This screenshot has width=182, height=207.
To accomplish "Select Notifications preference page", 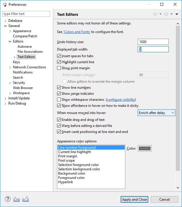I will click(x=23, y=72).
